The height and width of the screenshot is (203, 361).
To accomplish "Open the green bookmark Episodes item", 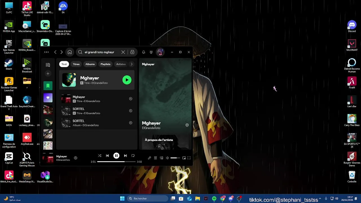I will 48,86.
